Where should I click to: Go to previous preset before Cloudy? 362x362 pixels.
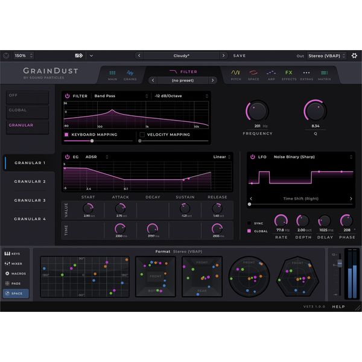(139, 56)
